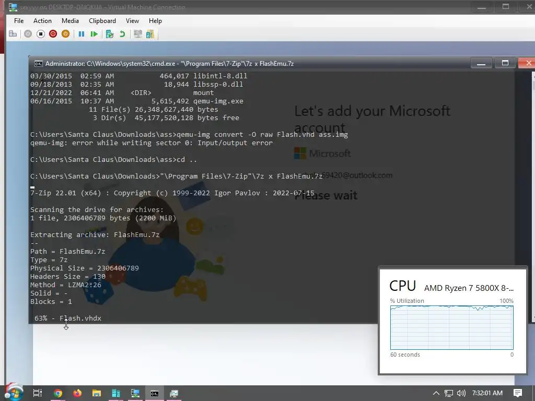Click the 'Please wait' text

[x=326, y=195]
